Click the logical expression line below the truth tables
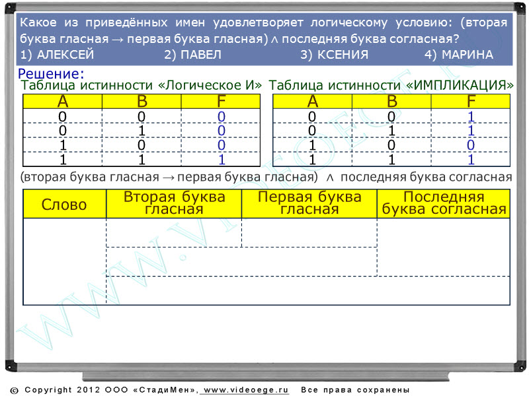This screenshot has height=396, width=529. (266, 177)
